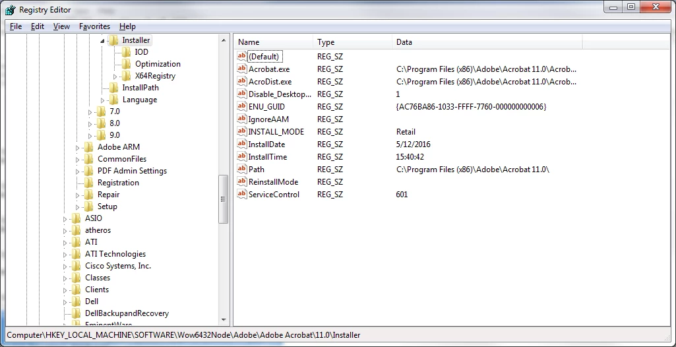Click the ab icon beside Path
Screen dimensions: 676x347
click(242, 169)
